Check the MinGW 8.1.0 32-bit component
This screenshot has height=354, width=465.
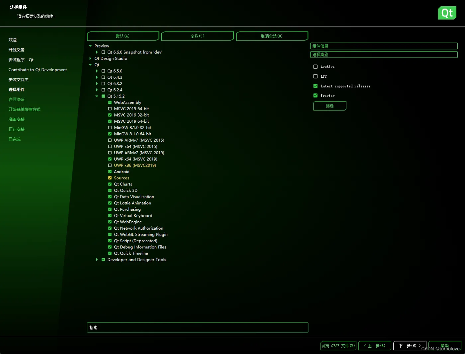pos(110,128)
